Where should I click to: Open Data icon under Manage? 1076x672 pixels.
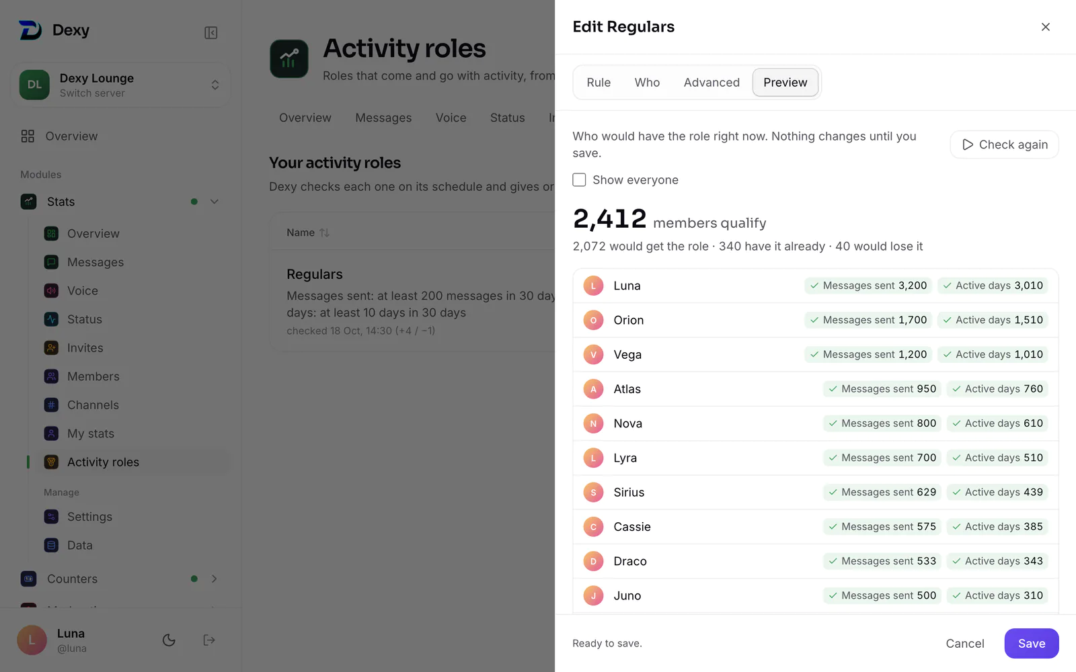coord(51,545)
